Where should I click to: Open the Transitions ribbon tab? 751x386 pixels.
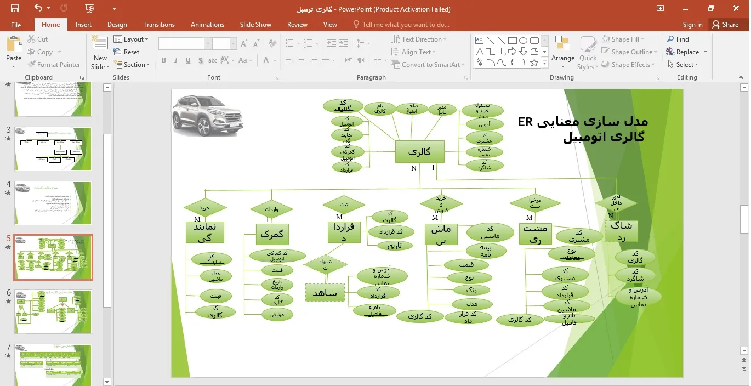pos(158,25)
